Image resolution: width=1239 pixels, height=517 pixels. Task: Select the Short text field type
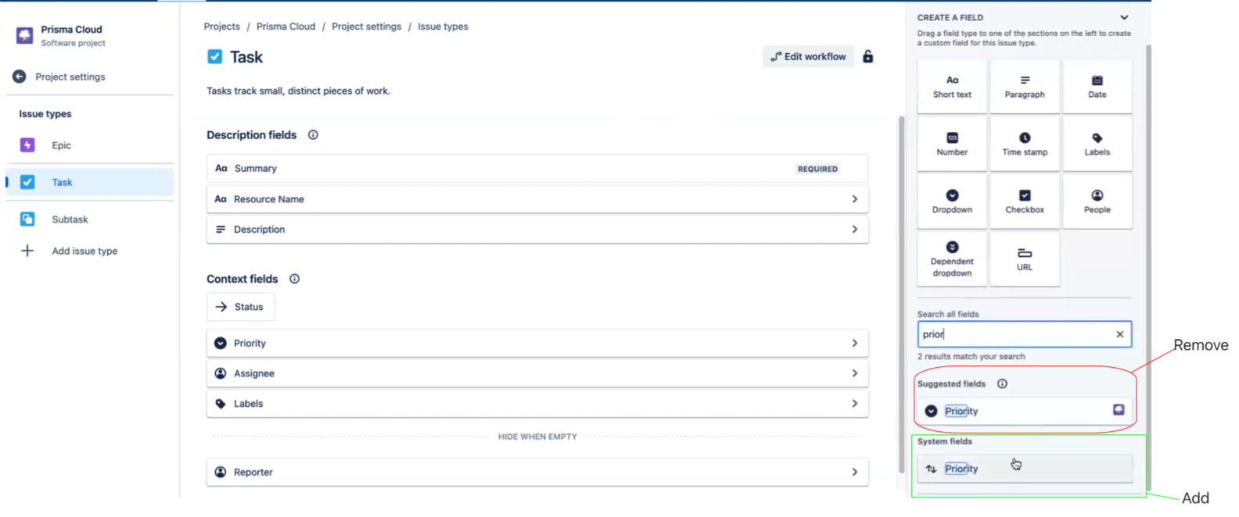tap(952, 86)
